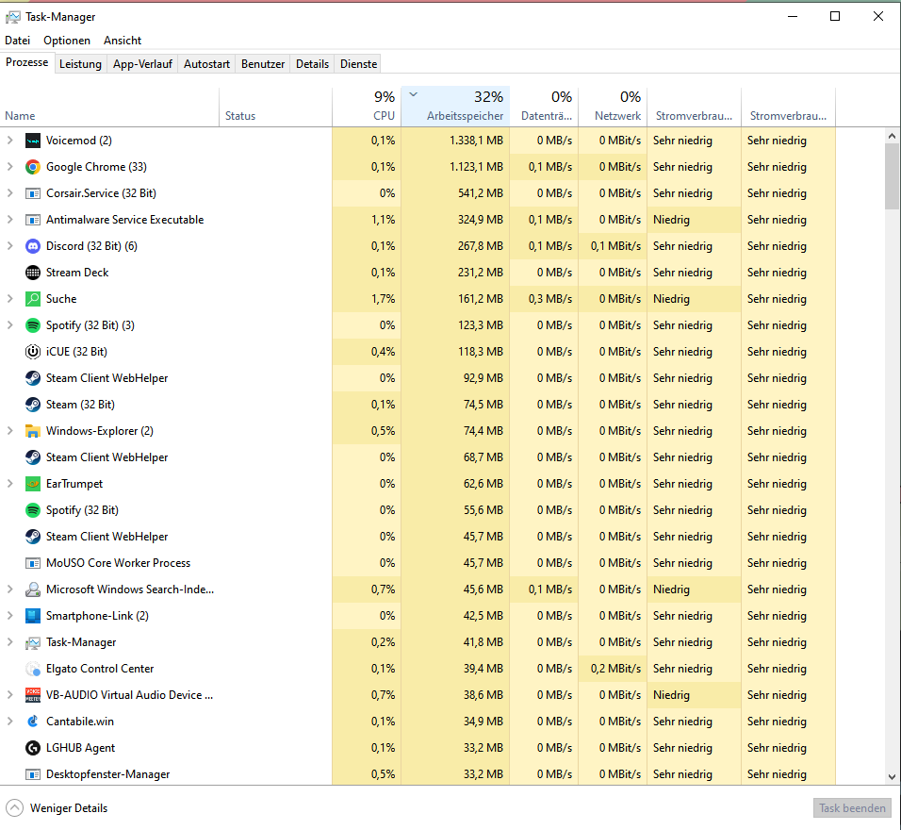The height and width of the screenshot is (830, 901).
Task: Sort by the Netzwerk column header
Action: coord(613,106)
